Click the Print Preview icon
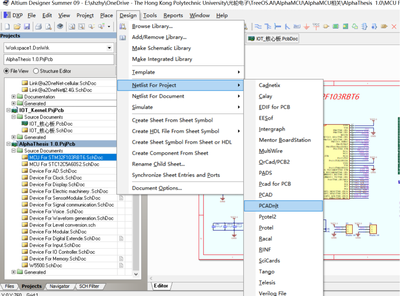The image size is (400, 296). coord(48,26)
